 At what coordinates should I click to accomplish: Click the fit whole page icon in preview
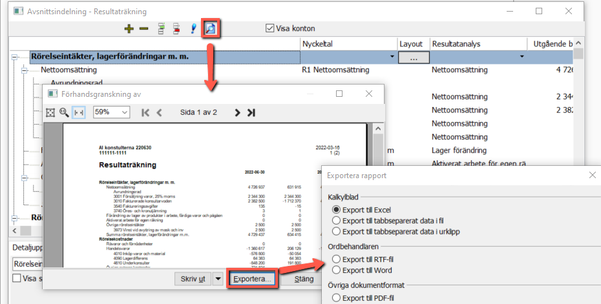pos(50,112)
